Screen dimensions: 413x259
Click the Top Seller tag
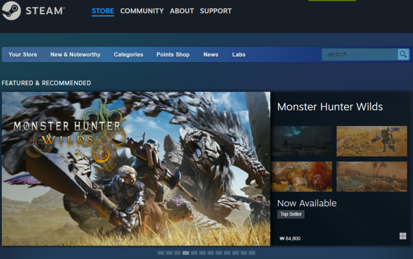coord(291,214)
